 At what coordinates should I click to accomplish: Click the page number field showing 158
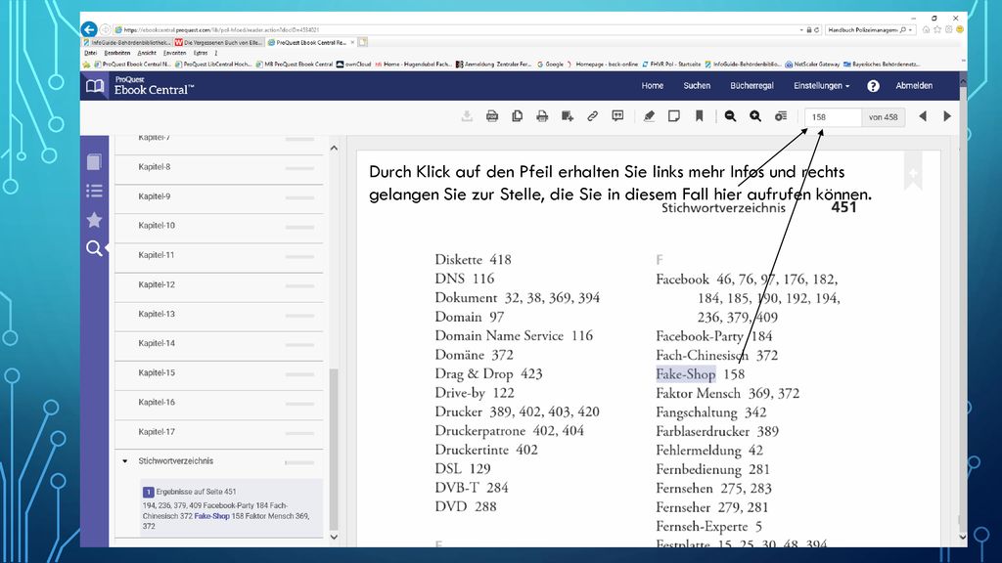833,117
